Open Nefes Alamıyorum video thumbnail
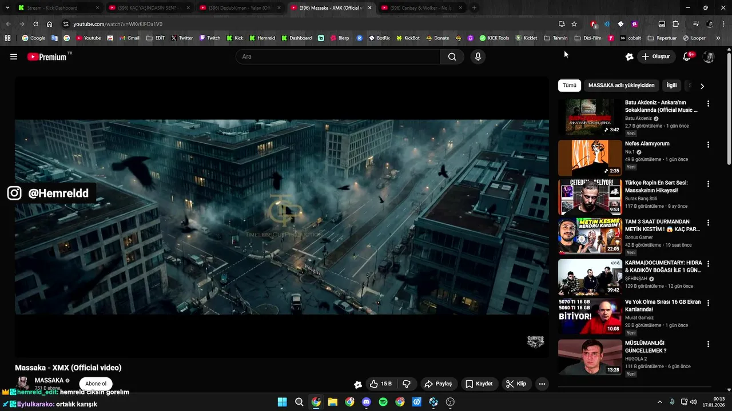732x411 pixels. pos(590,158)
